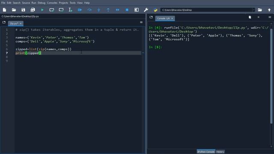The image size is (274, 154).
Task: Click the zipped=list(zip(names,comps)) line
Action: click(x=43, y=49)
